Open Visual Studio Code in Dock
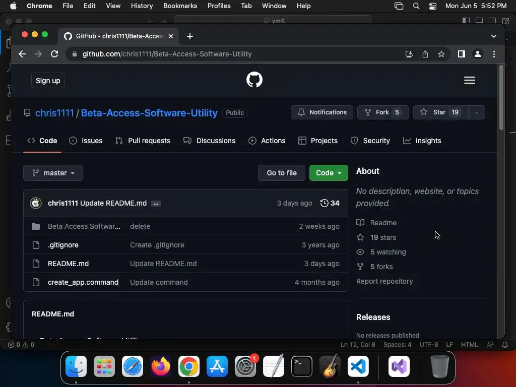This screenshot has height=387, width=516. tap(358, 366)
